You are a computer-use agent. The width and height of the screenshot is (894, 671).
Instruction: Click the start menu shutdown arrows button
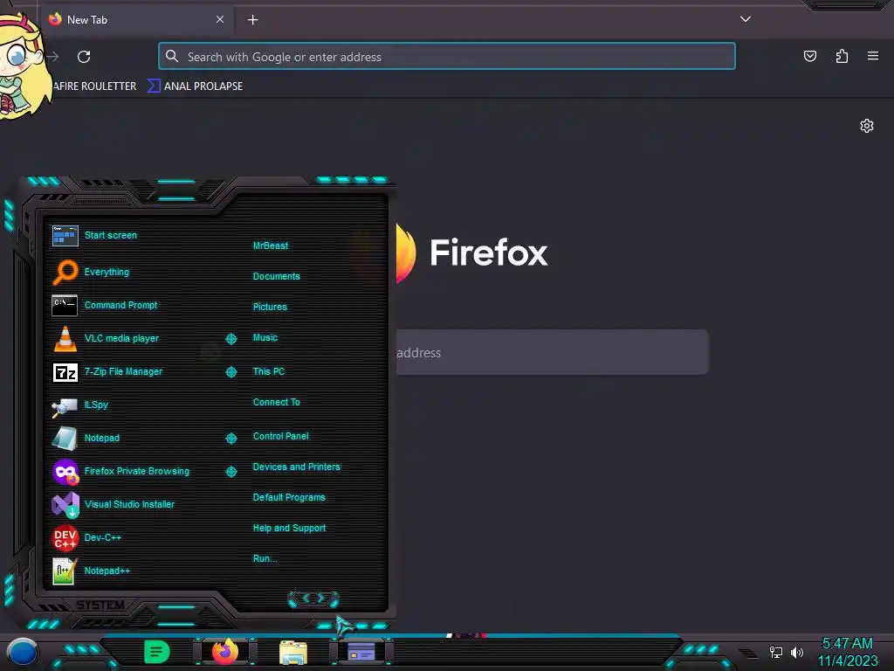(313, 598)
